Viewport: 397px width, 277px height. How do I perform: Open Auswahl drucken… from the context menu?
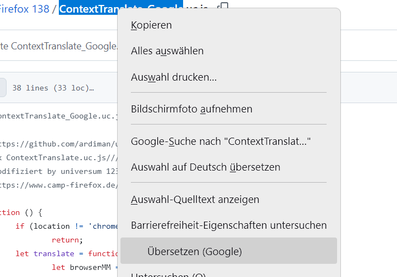tap(174, 77)
